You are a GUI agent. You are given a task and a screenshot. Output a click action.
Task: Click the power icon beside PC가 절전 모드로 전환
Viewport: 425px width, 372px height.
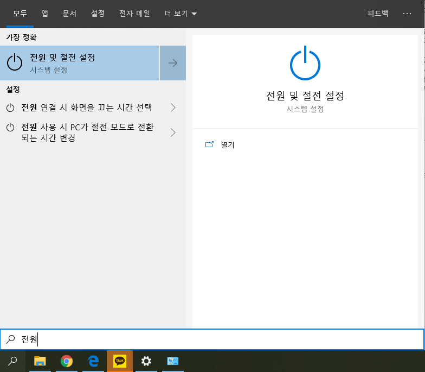(x=10, y=127)
